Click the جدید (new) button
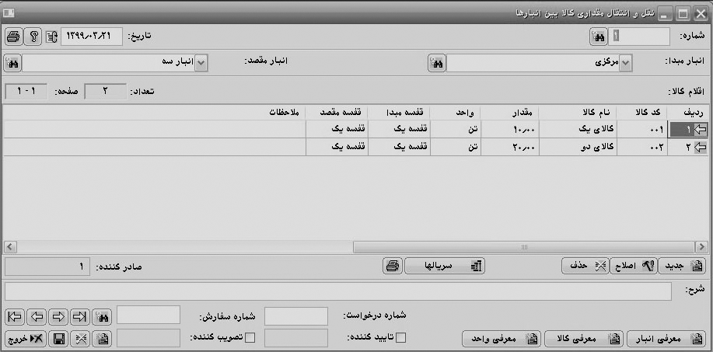This screenshot has height=352, width=713. 683,266
